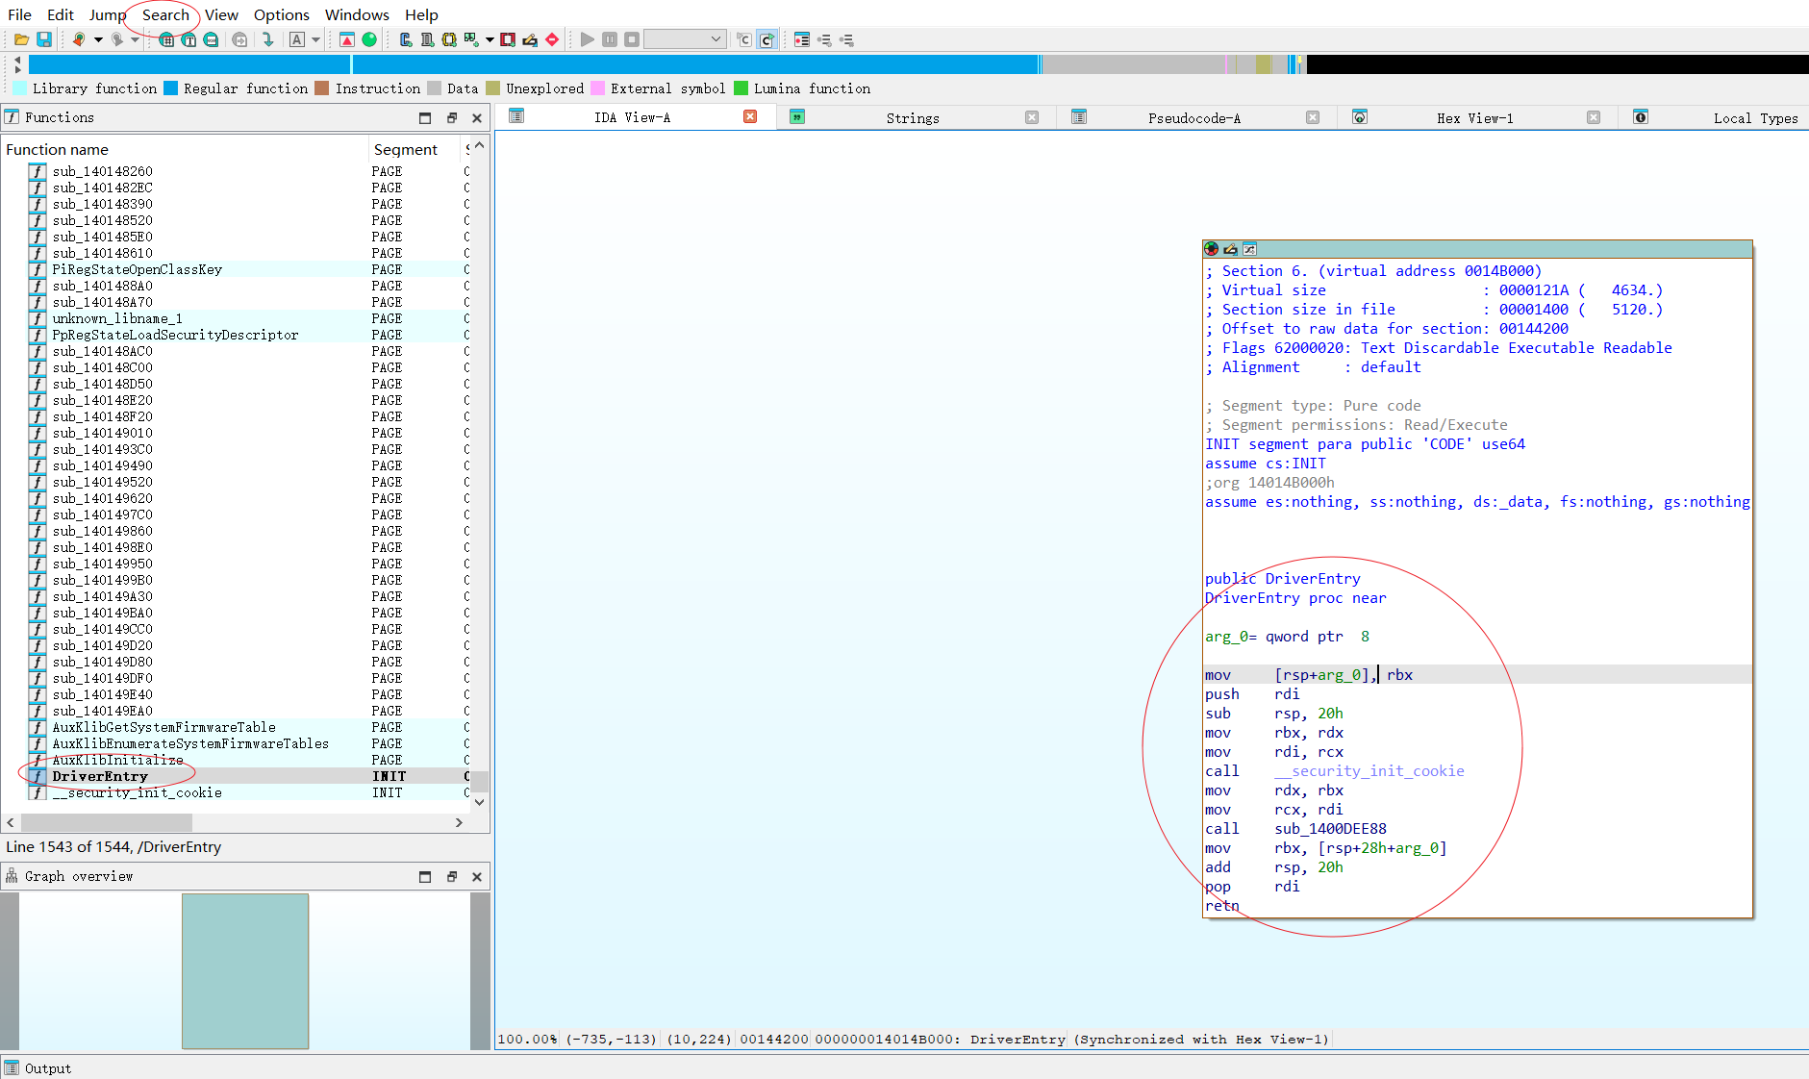
Task: Open the Search menu
Action: (165, 14)
